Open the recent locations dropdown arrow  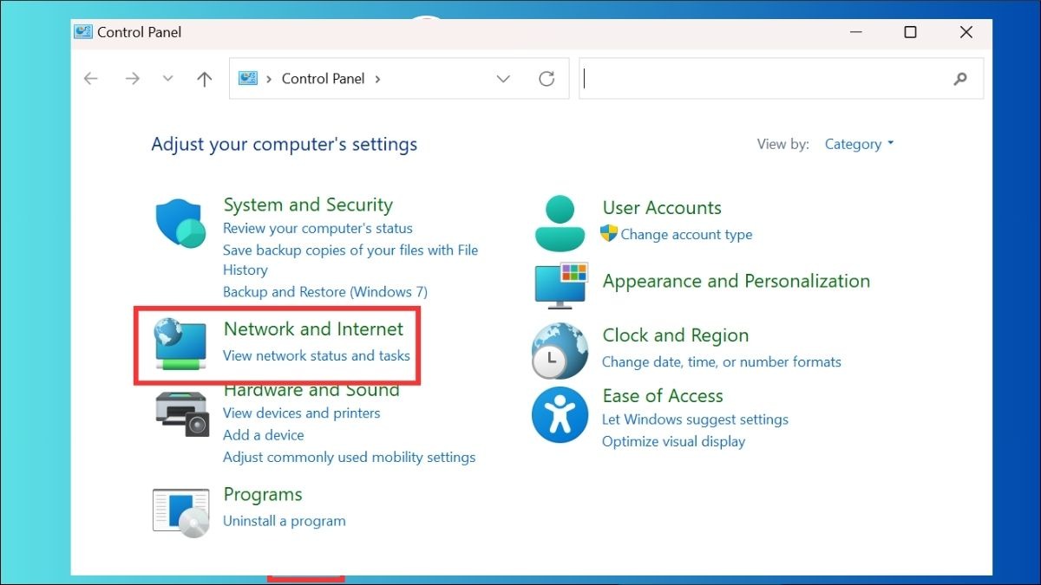[168, 79]
